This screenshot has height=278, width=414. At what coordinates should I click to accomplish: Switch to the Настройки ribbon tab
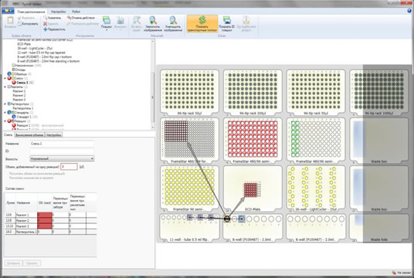[59, 12]
